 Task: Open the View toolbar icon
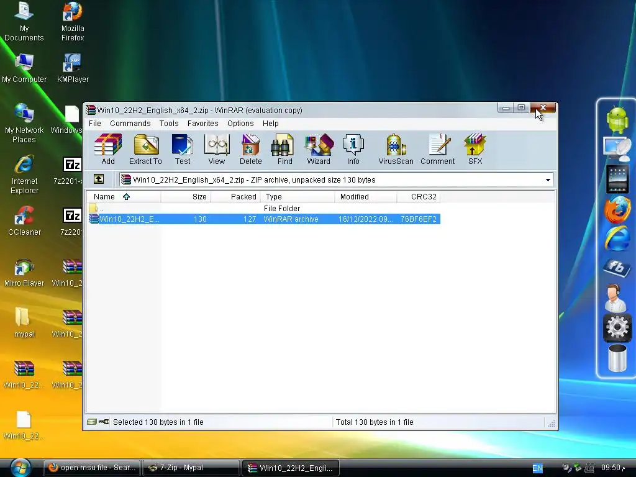point(217,149)
